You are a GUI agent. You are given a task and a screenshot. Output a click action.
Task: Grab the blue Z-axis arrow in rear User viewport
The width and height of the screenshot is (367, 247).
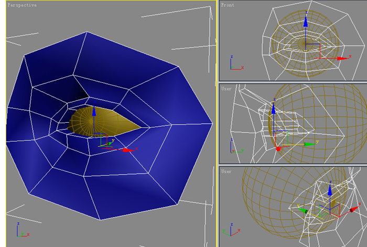coord(330,190)
